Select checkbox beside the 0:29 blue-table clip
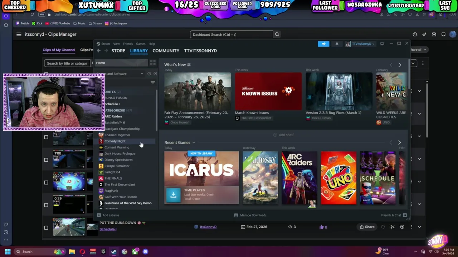 pyautogui.click(x=46, y=182)
